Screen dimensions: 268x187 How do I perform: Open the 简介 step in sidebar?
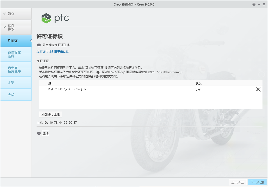tap(16, 14)
